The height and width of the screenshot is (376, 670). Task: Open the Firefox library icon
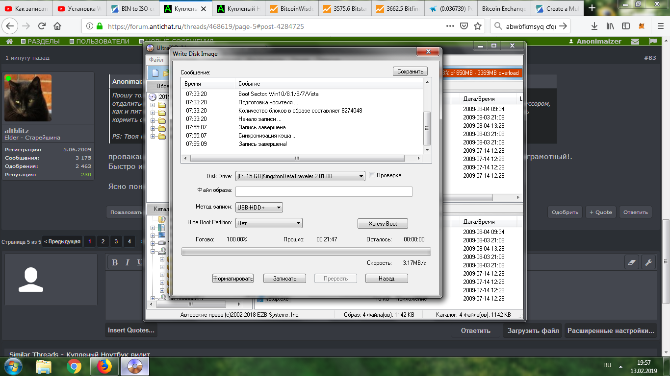610,26
